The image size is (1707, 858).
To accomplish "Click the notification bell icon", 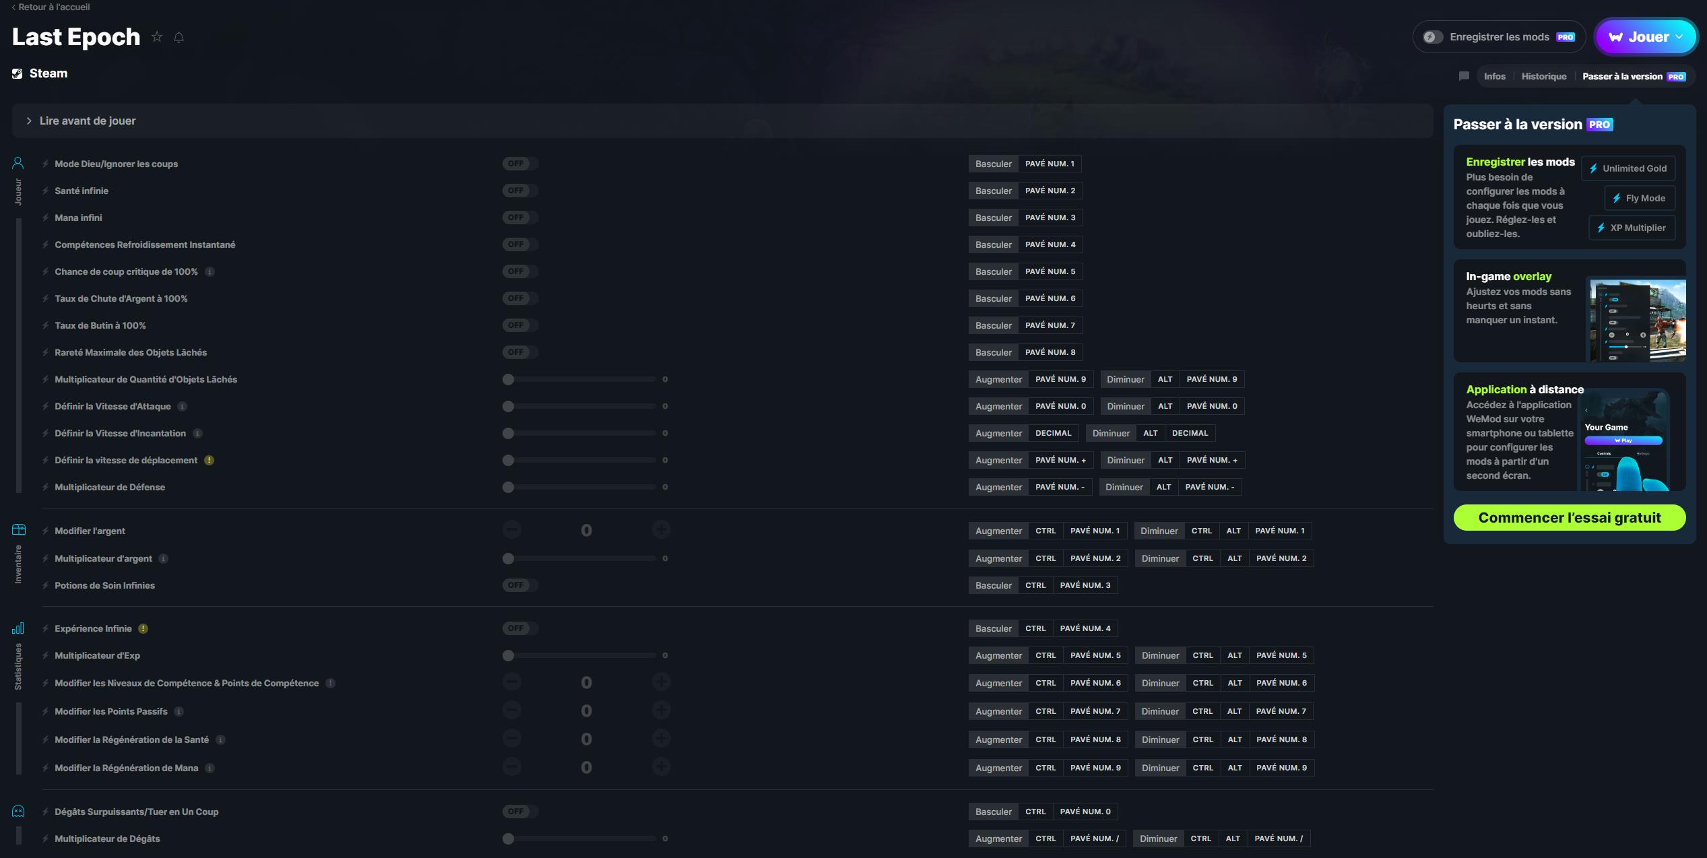I will coord(179,37).
